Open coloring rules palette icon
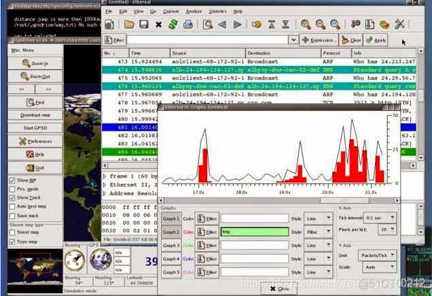Image resolution: width=432 pixels, height=296 pixels. pos(384,24)
